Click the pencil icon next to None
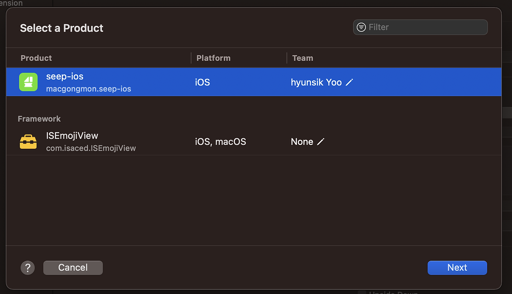Image resolution: width=512 pixels, height=294 pixels. click(x=320, y=142)
